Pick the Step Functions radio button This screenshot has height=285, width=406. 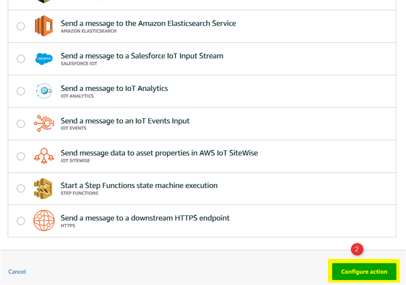[x=21, y=189]
